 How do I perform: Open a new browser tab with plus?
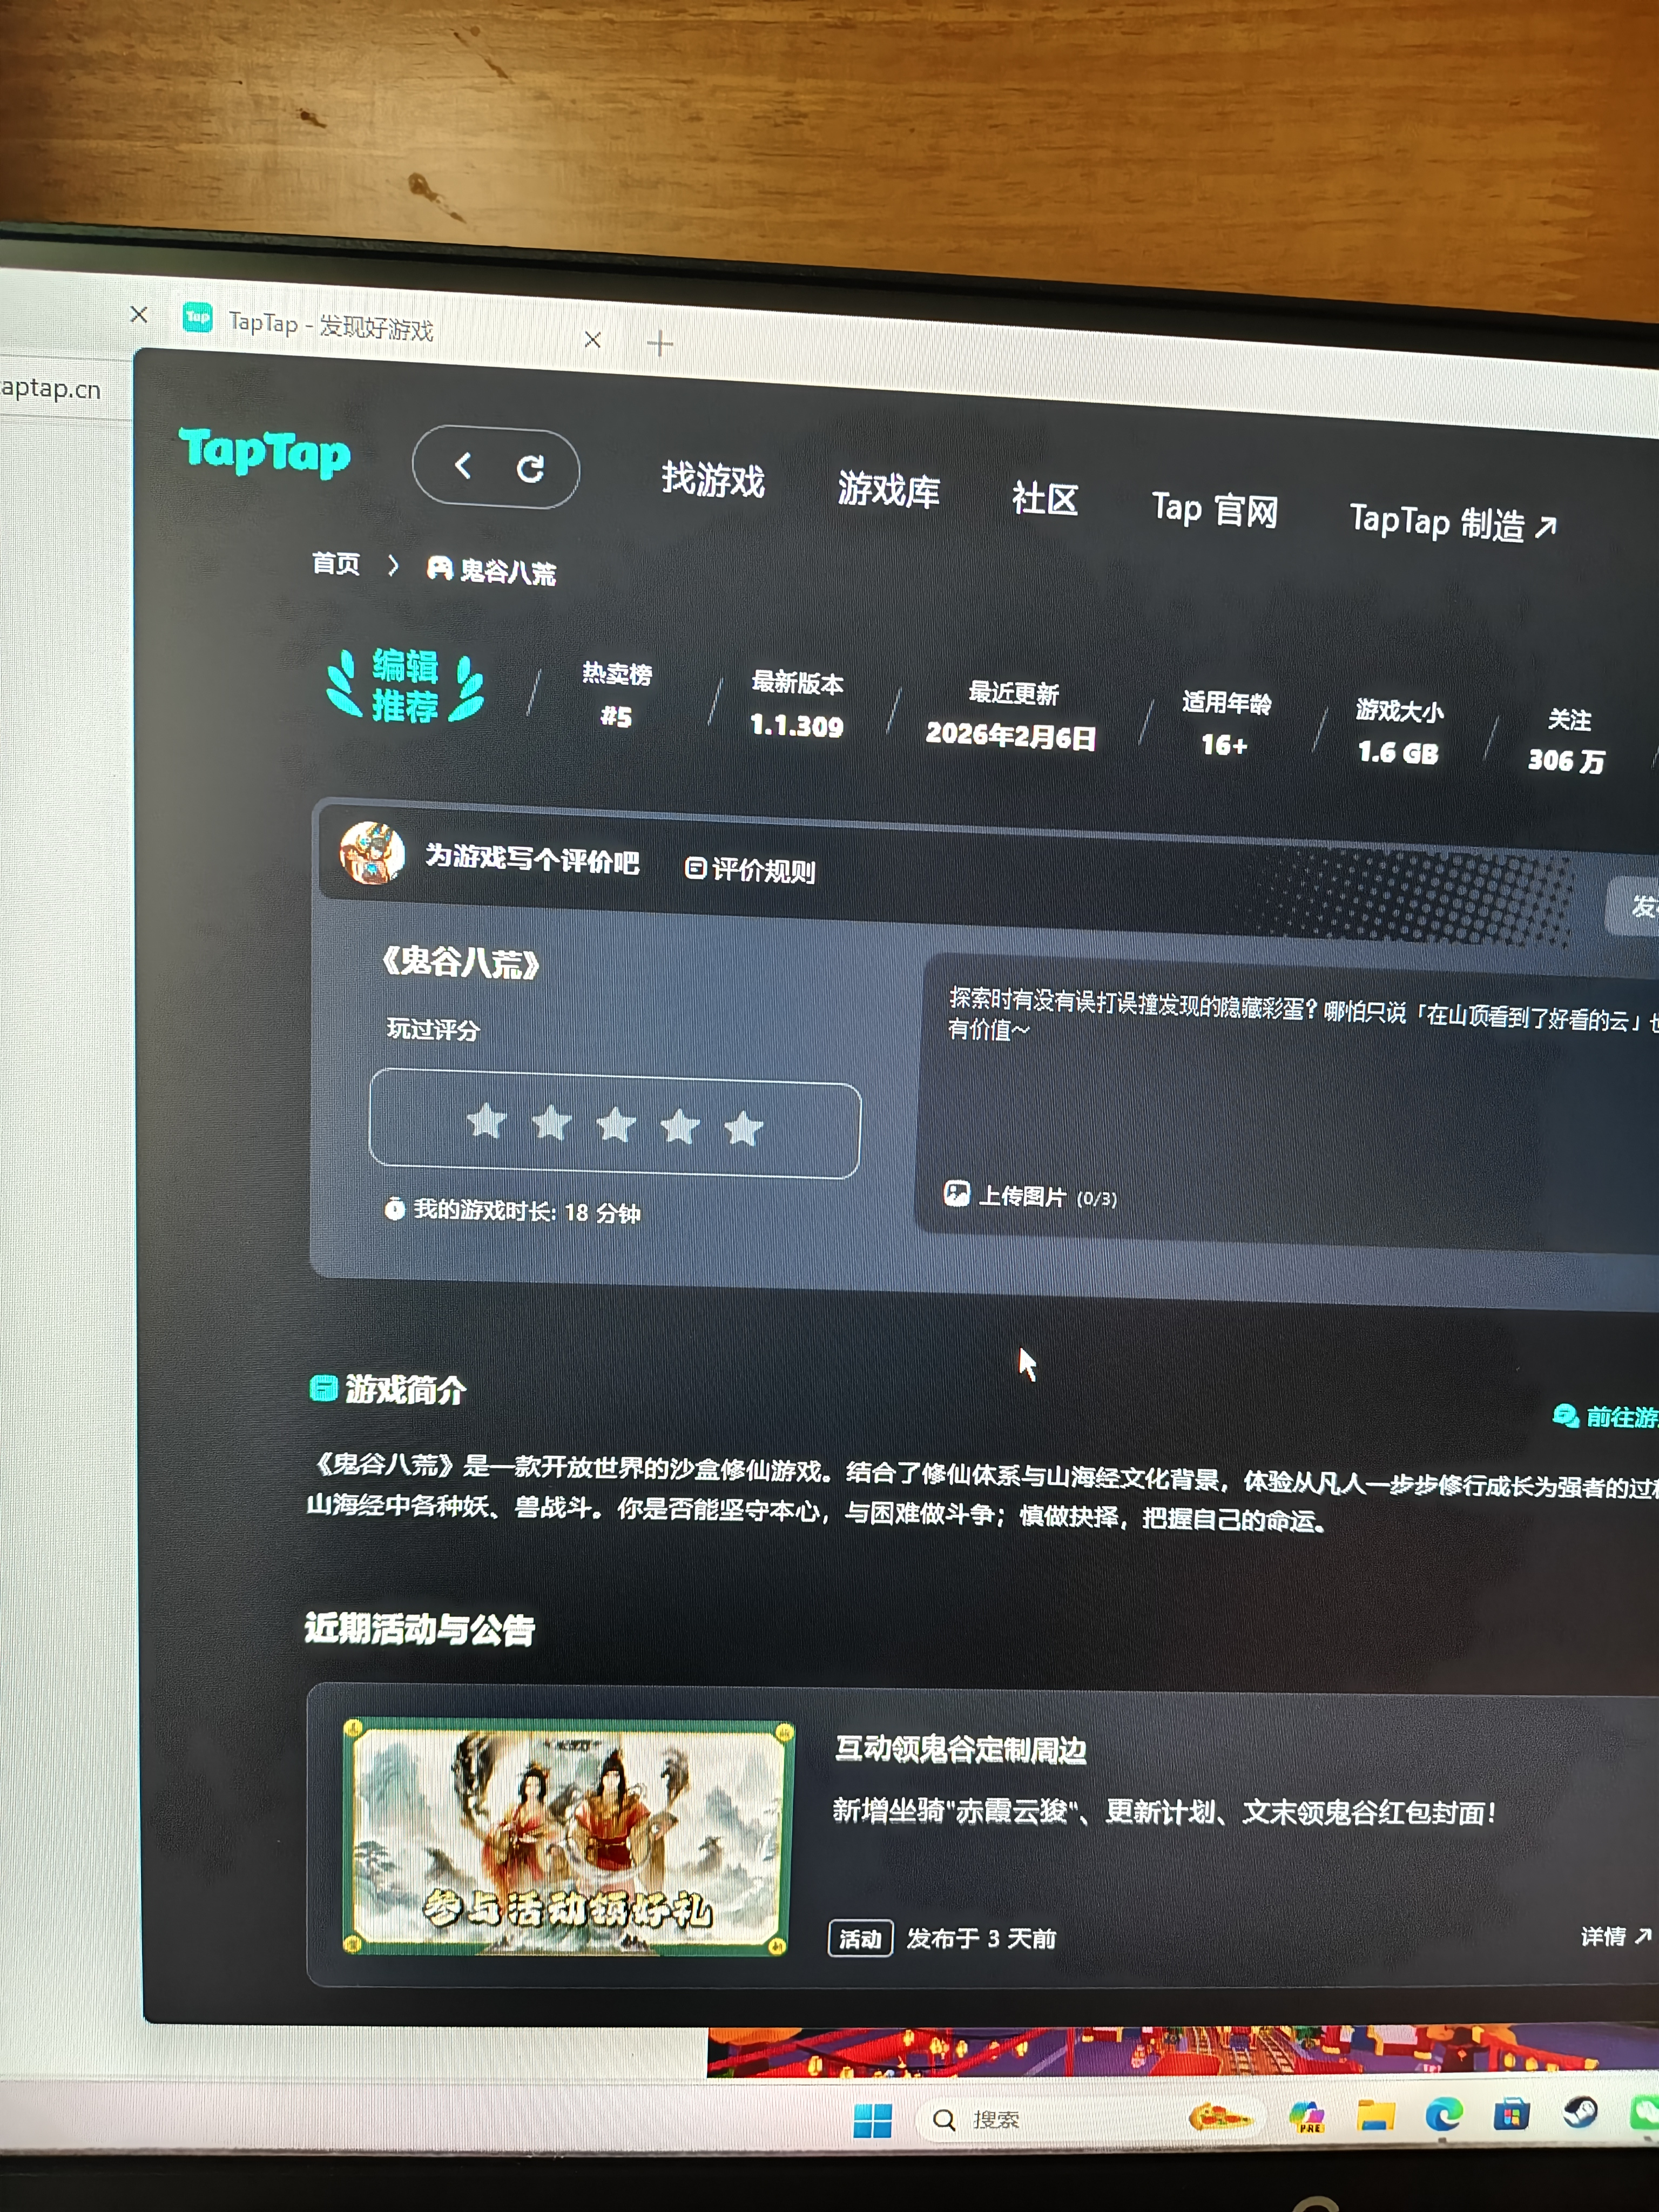[660, 344]
